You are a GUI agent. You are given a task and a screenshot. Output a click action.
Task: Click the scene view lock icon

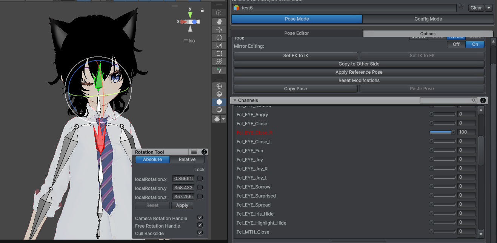(202, 10)
